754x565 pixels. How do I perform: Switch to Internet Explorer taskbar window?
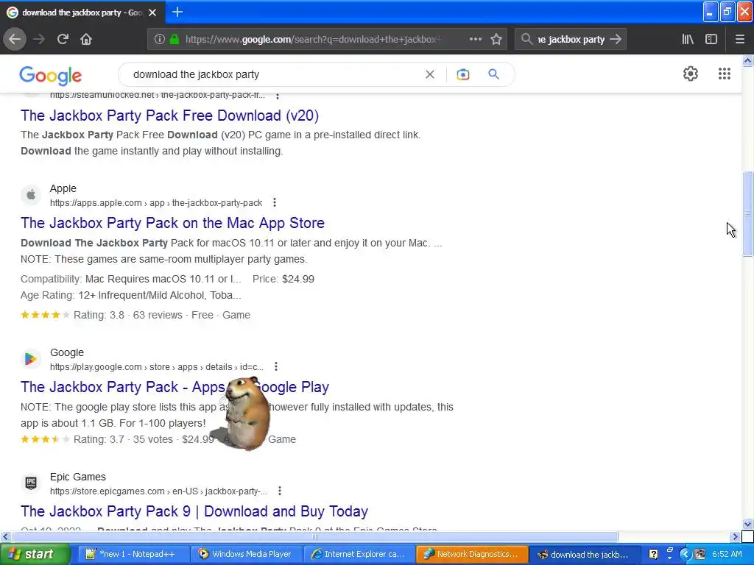tap(359, 555)
